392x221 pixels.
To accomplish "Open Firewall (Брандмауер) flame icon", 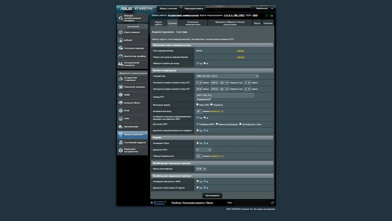I will pos(121,126).
